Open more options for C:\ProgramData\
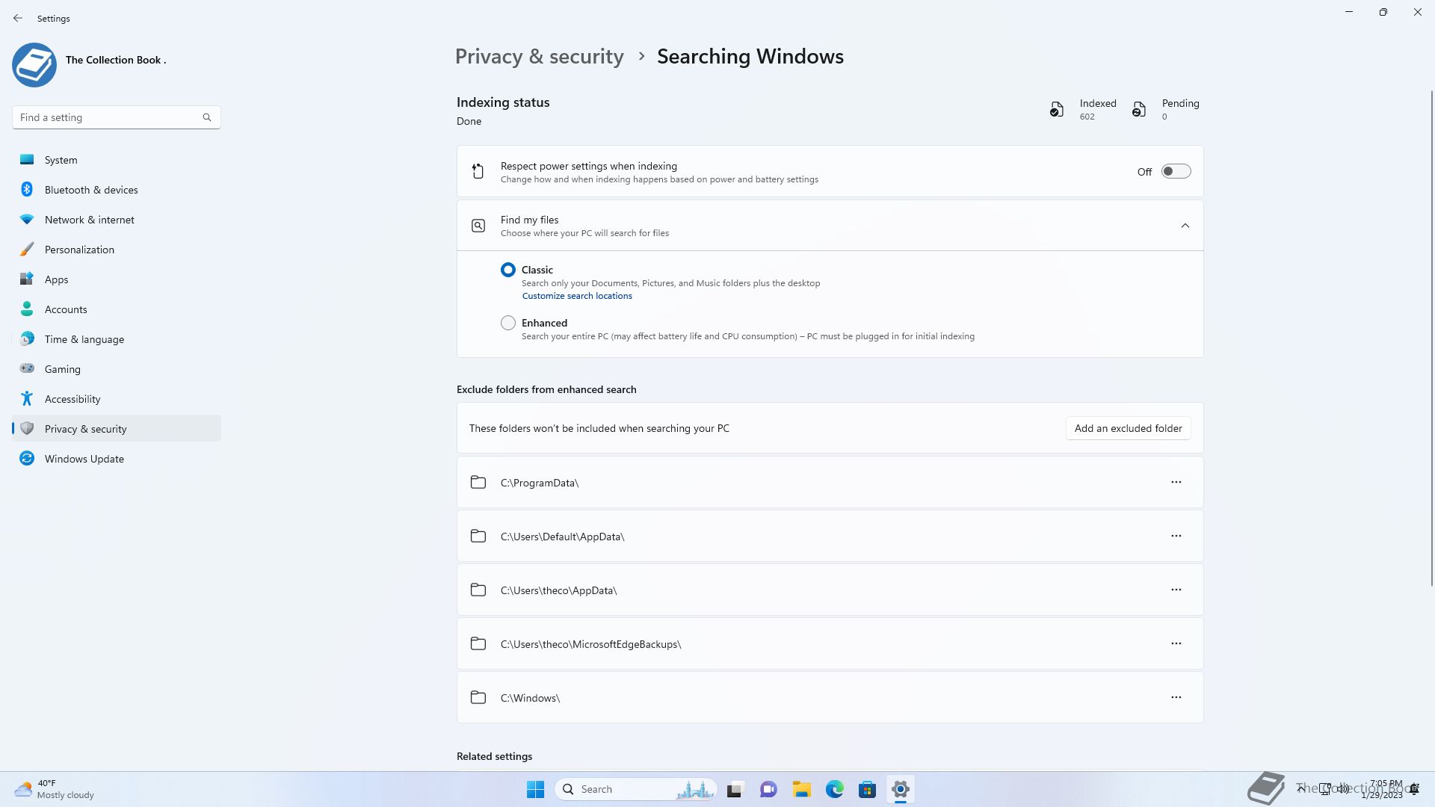 [1176, 483]
